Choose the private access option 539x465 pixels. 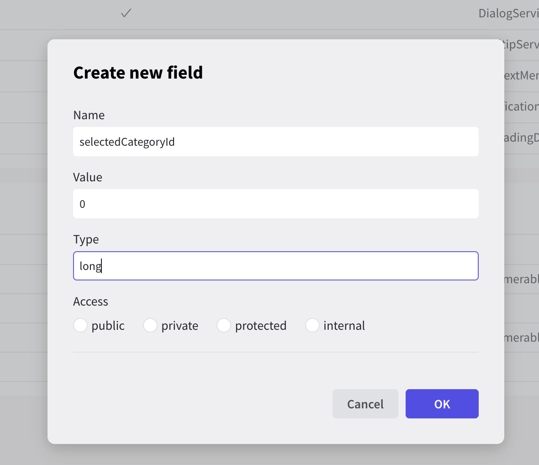pos(150,326)
